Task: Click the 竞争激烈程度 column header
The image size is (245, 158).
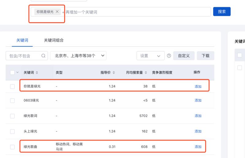Action: click(x=162, y=72)
